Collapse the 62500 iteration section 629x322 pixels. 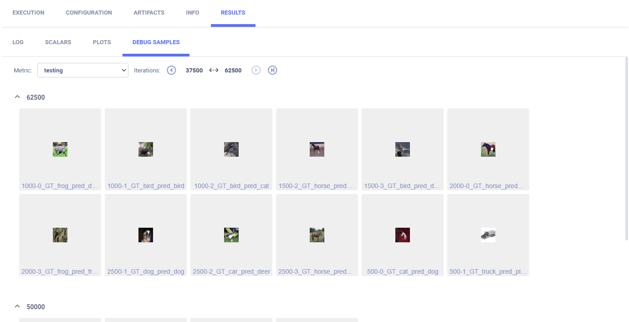[x=17, y=97]
